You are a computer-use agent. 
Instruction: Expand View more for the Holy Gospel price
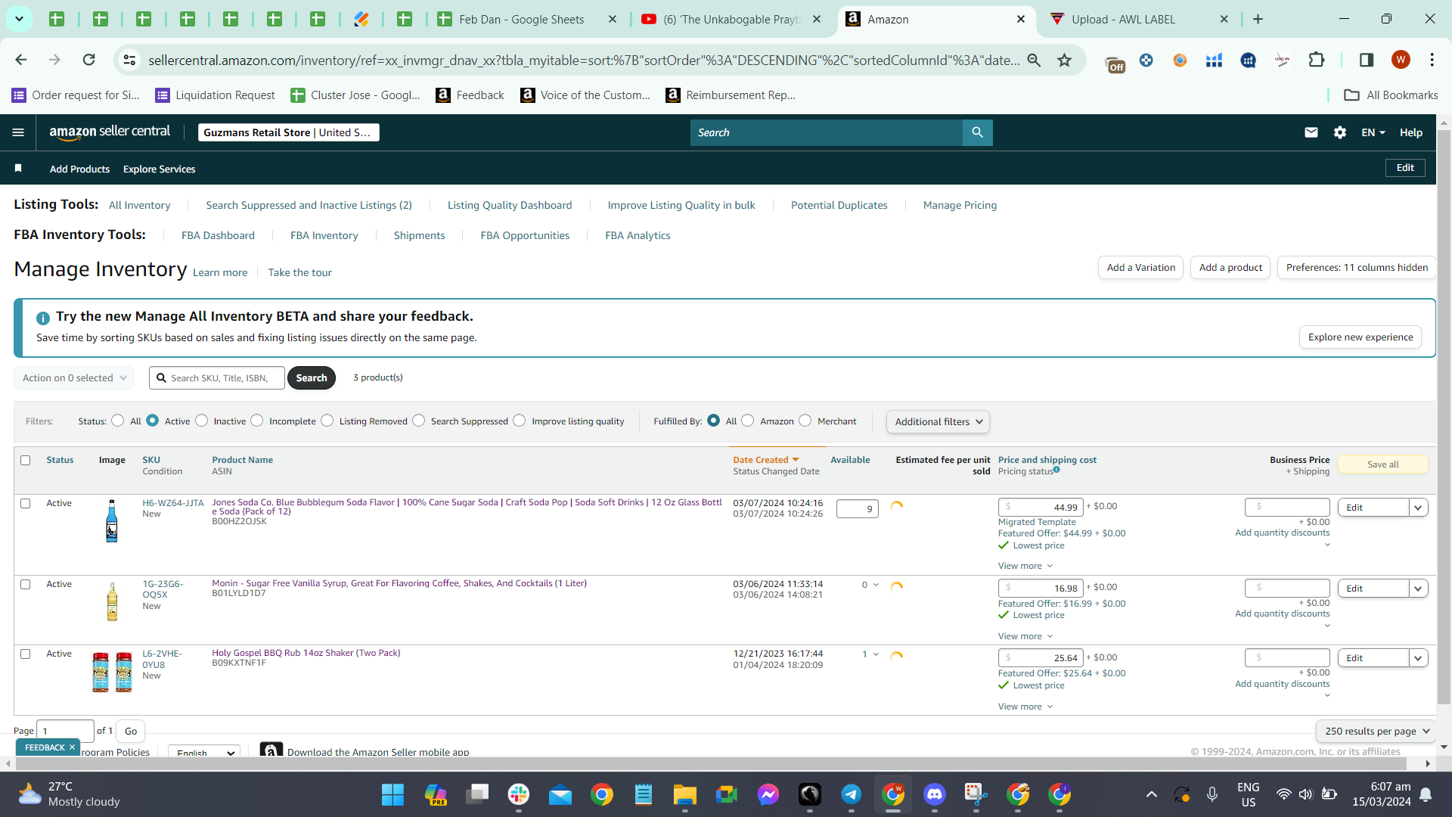point(1025,707)
